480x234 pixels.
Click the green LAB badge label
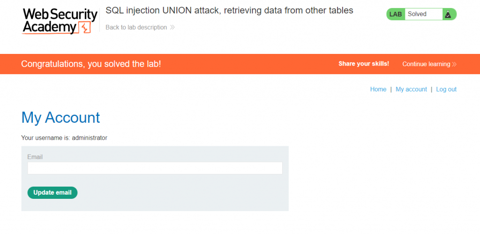click(396, 14)
